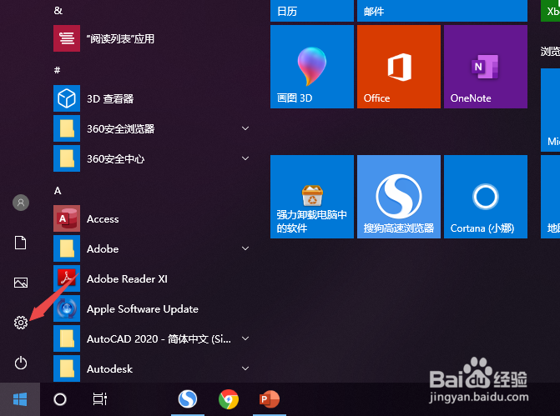560x416 pixels.
Task: Expand the AutoCAD 2020 folder chevron
Action: coord(245,338)
